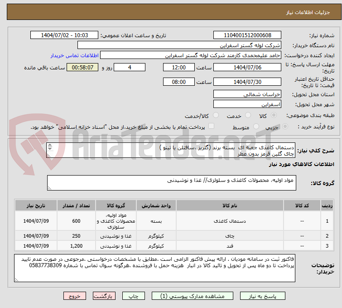Click the quantity cell 1,200
Screen dimensions: 342x308
tap(76, 246)
